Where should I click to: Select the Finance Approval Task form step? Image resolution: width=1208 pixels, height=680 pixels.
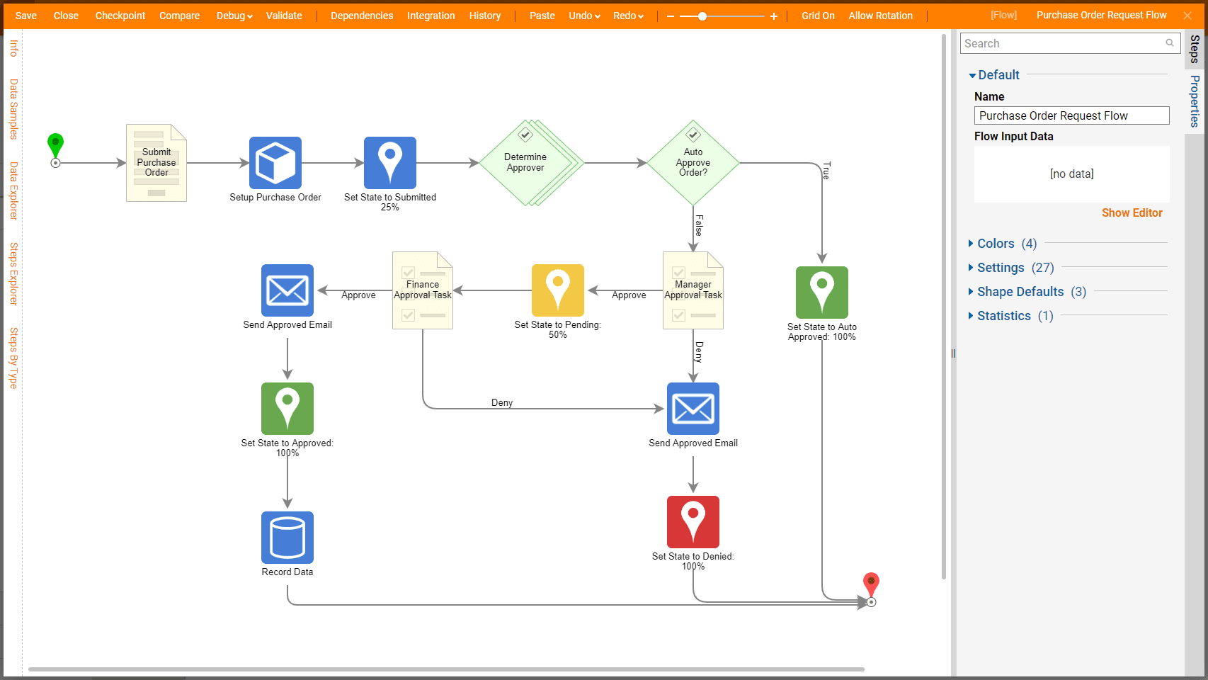pos(423,290)
